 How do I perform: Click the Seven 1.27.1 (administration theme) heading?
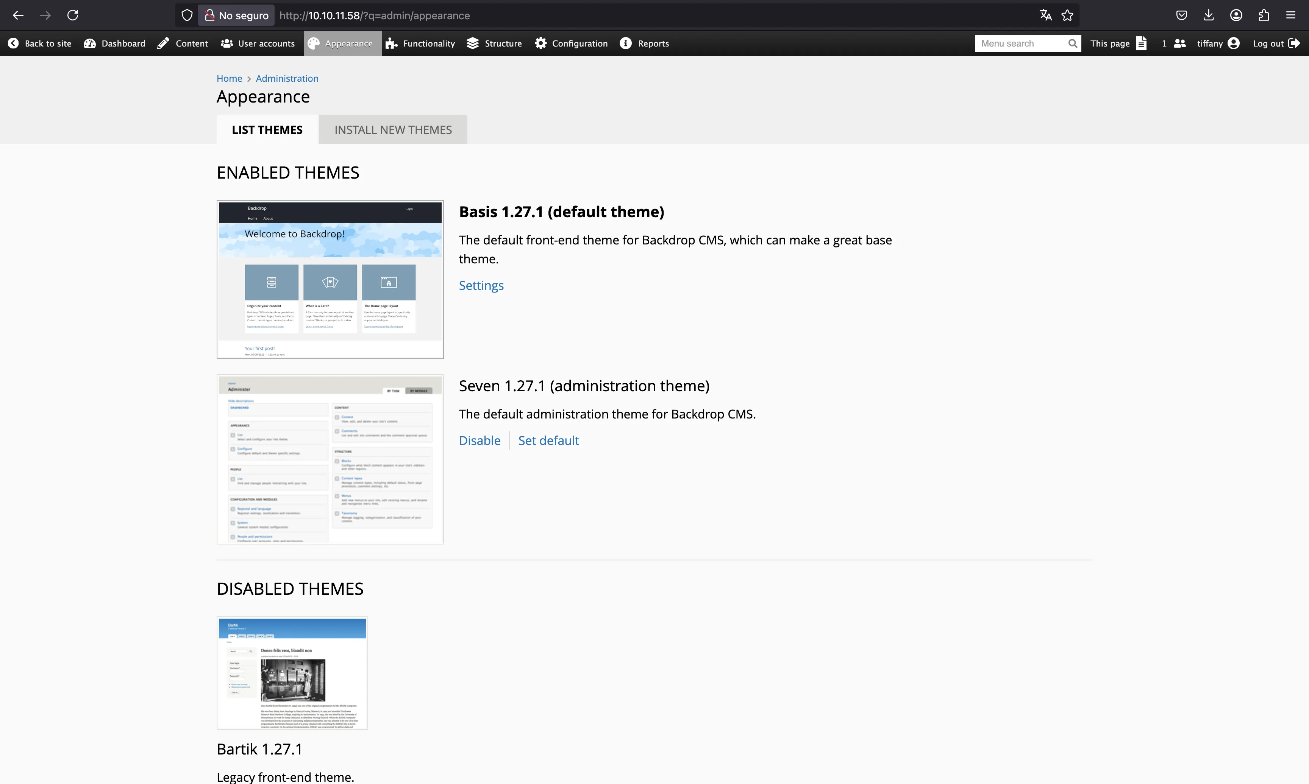(x=584, y=386)
